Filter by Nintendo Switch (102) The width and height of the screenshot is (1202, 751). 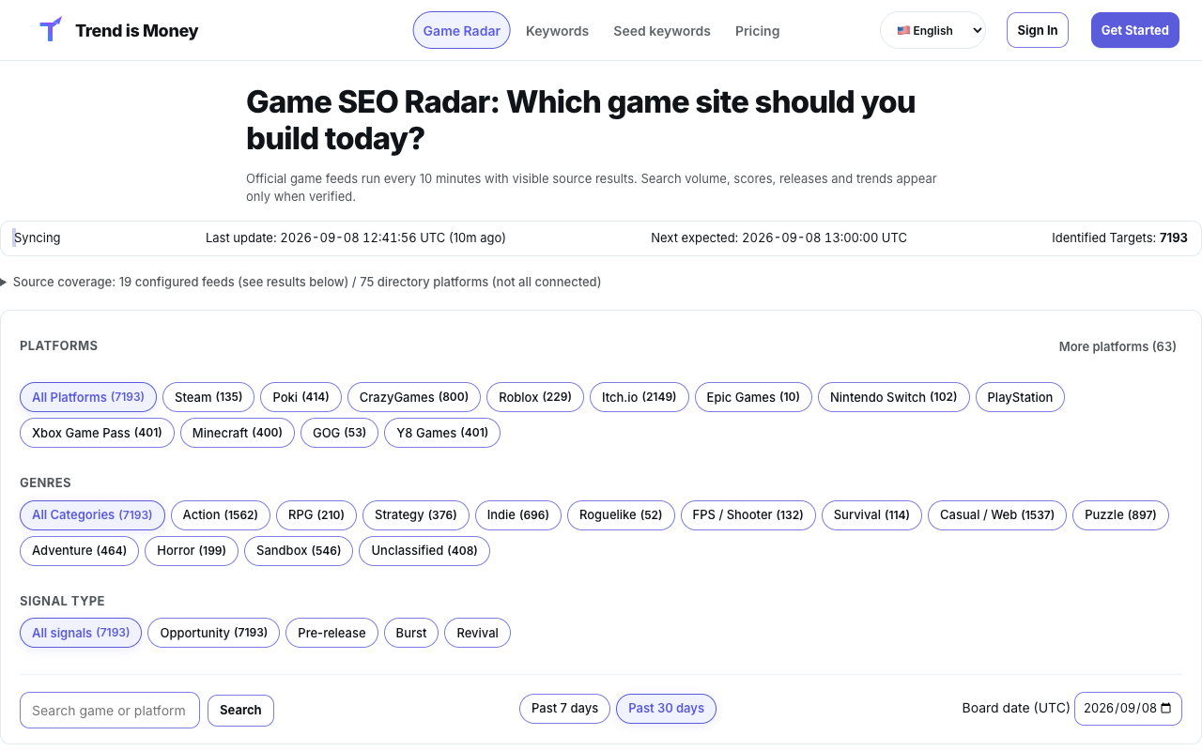tap(894, 397)
